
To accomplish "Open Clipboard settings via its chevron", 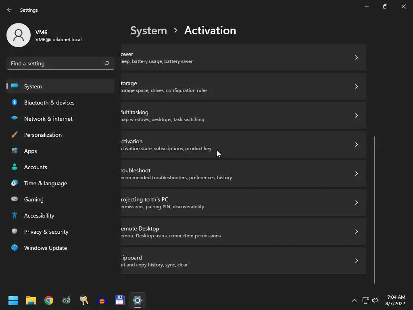I will (356, 261).
